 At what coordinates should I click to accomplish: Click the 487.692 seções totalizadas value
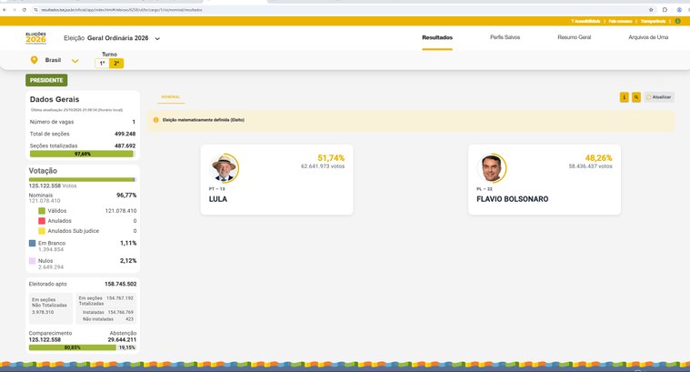click(125, 146)
